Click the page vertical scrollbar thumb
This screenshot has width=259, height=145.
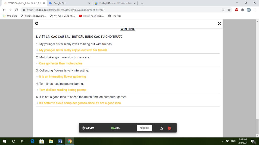pyautogui.click(x=257, y=127)
